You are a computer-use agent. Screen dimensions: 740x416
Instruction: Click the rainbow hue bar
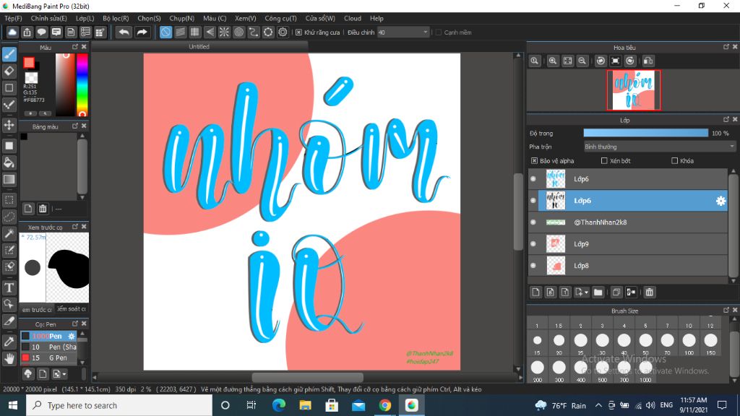[x=82, y=84]
